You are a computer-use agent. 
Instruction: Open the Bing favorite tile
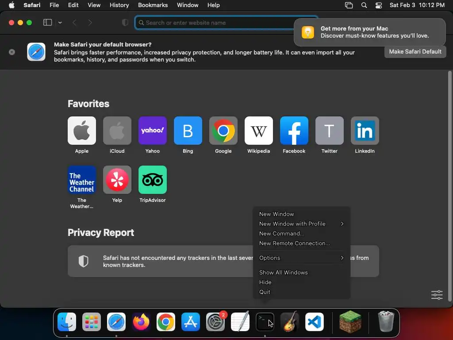point(188,131)
